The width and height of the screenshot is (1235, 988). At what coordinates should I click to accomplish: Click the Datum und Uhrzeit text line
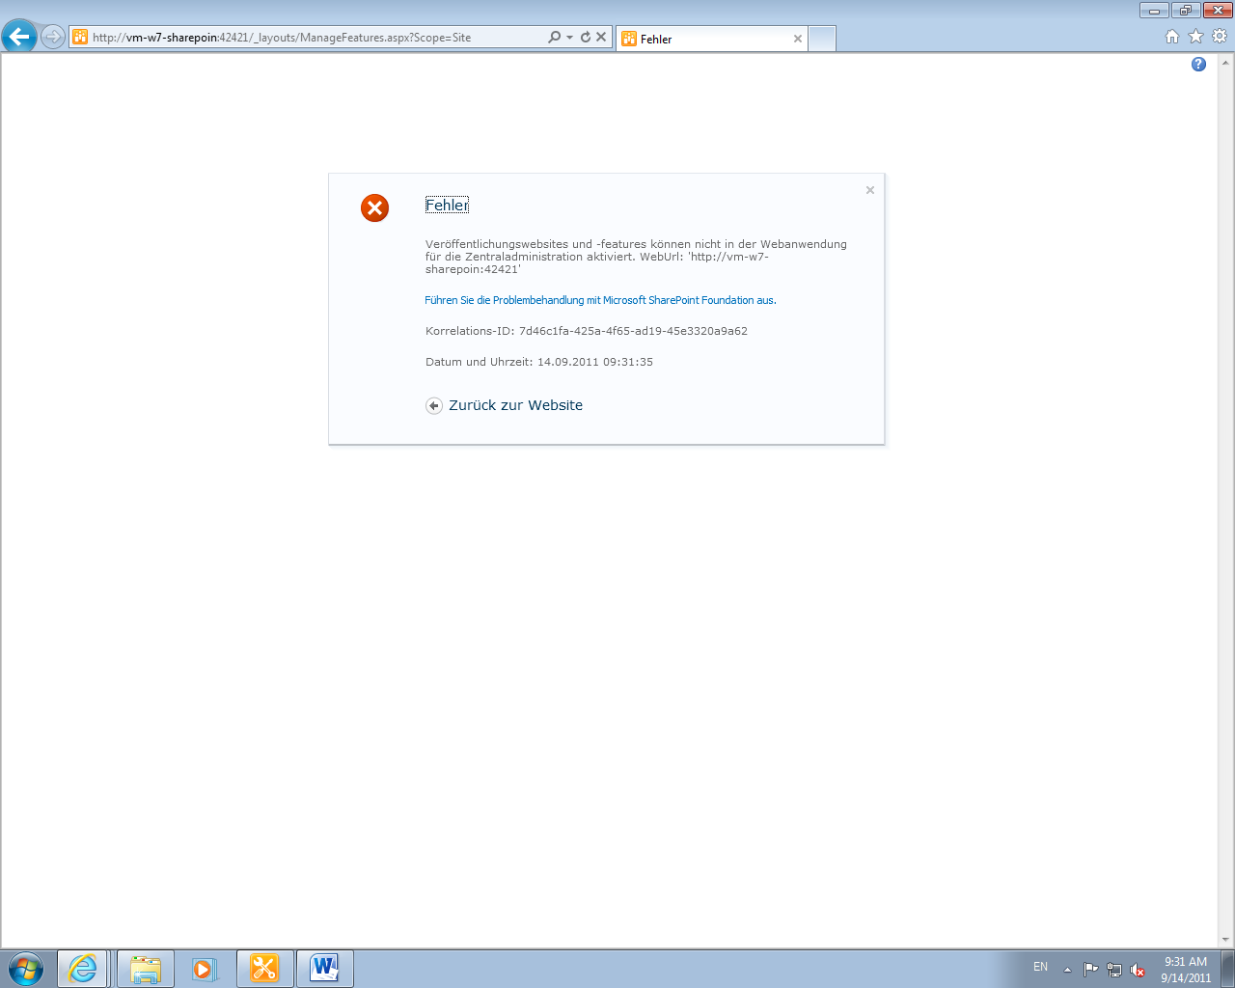[539, 362]
